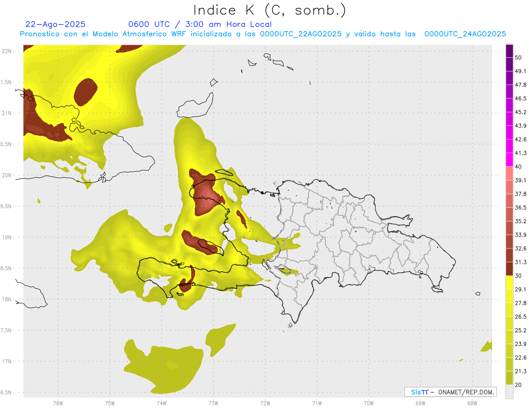Click the "27.8" value on the color scale
Image resolution: width=530 pixels, height=409 pixels.
click(521, 303)
